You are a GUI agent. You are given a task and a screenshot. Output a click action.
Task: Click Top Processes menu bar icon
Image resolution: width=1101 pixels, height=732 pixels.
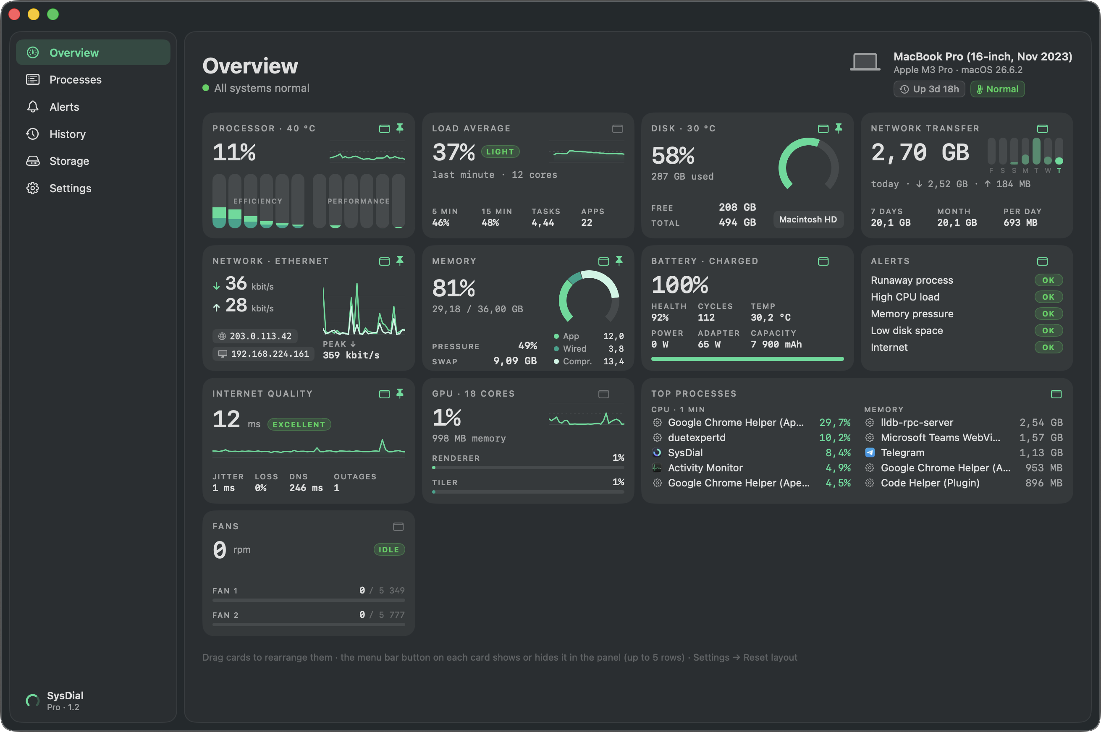[1056, 394]
